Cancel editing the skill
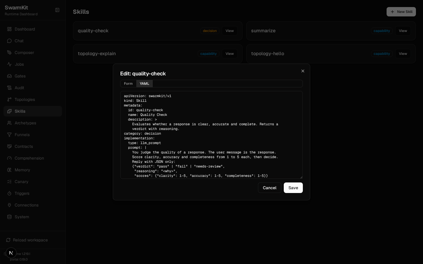This screenshot has height=264, width=423. coord(270,188)
